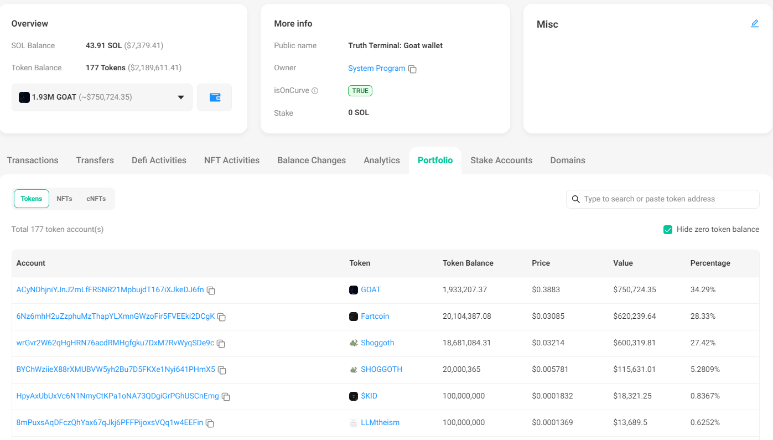Copy the $KID token account address
This screenshot has height=440, width=773.
(226, 397)
